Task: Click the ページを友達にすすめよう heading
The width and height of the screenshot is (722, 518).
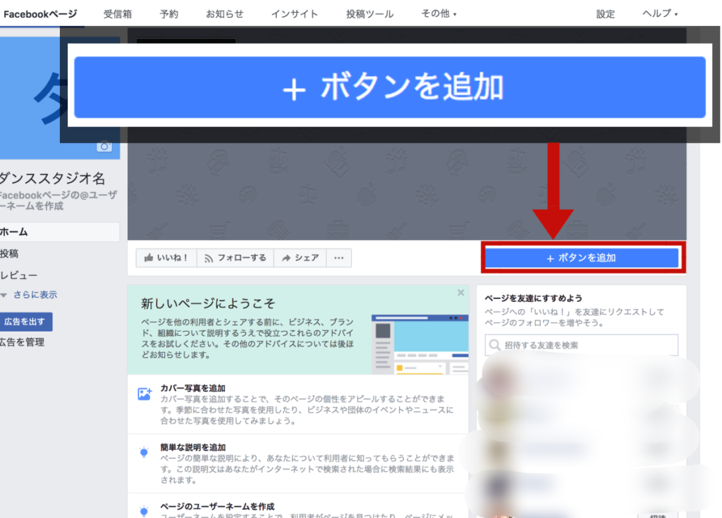Action: pyautogui.click(x=533, y=298)
